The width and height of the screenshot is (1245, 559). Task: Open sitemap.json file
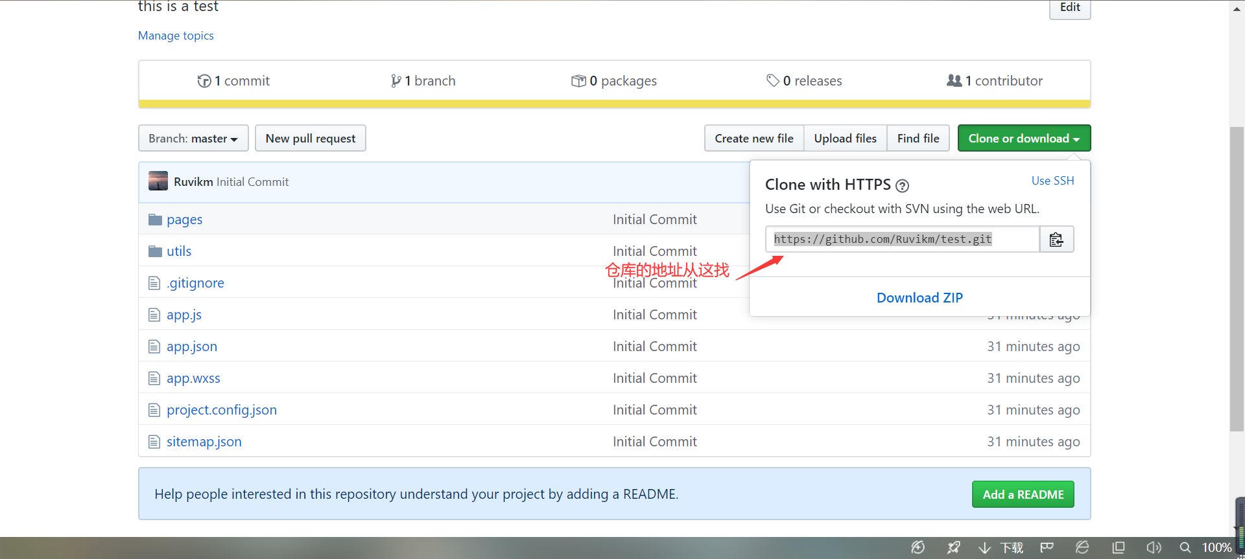(204, 442)
